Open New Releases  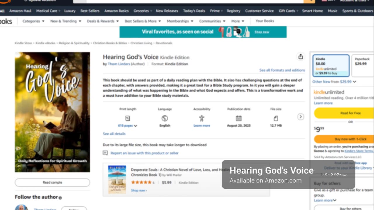pos(167,11)
